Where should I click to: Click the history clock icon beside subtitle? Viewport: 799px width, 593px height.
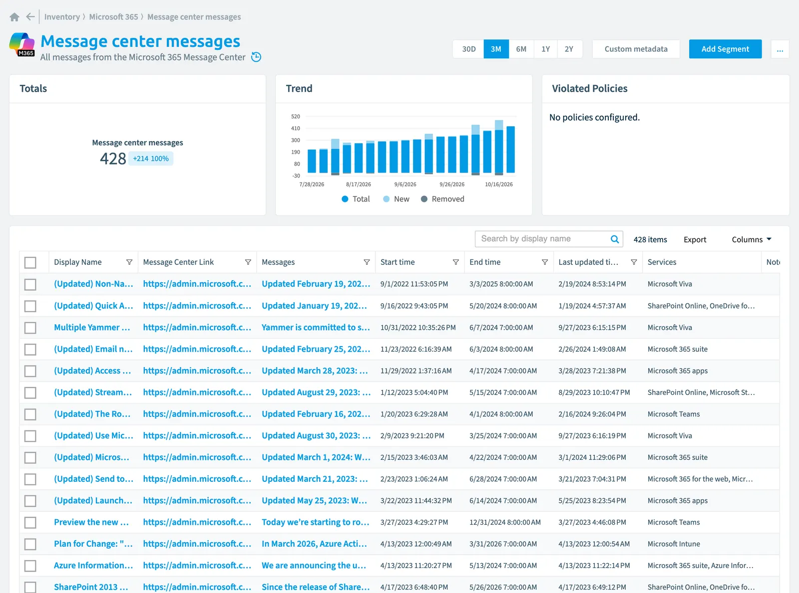tap(256, 57)
